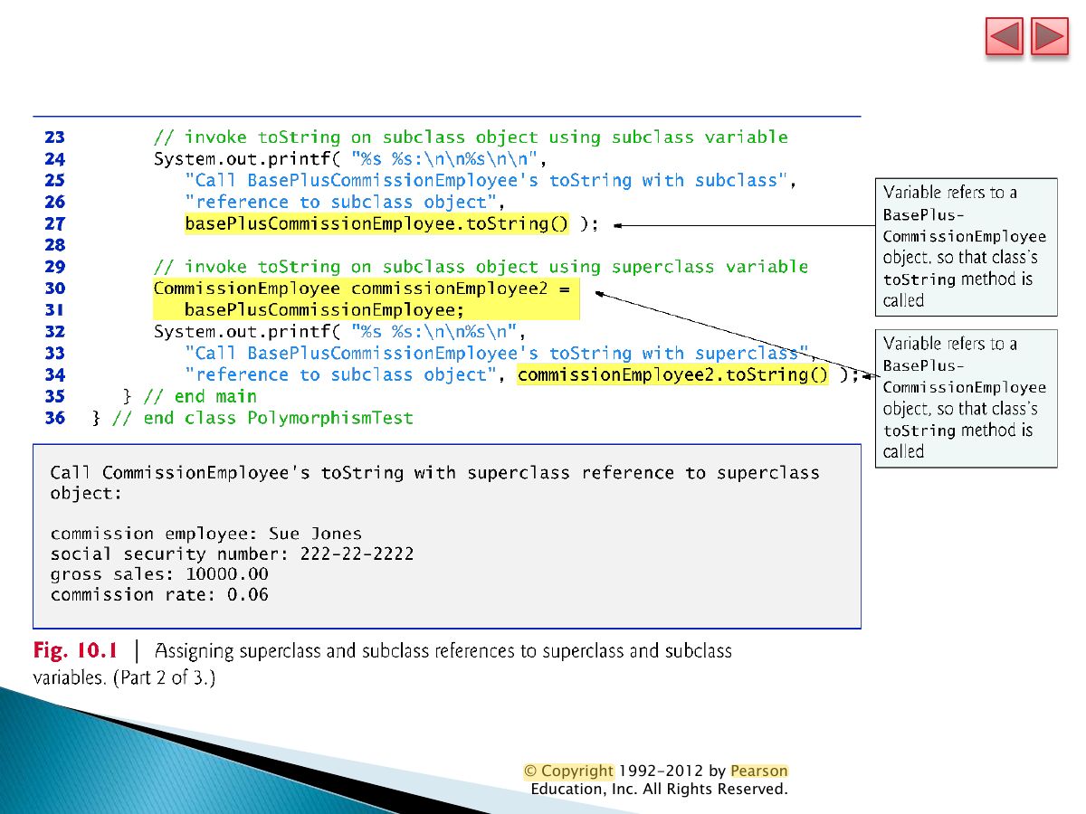
Task: Click the upper 'Variable refers to a' callout box
Action: click(x=966, y=247)
